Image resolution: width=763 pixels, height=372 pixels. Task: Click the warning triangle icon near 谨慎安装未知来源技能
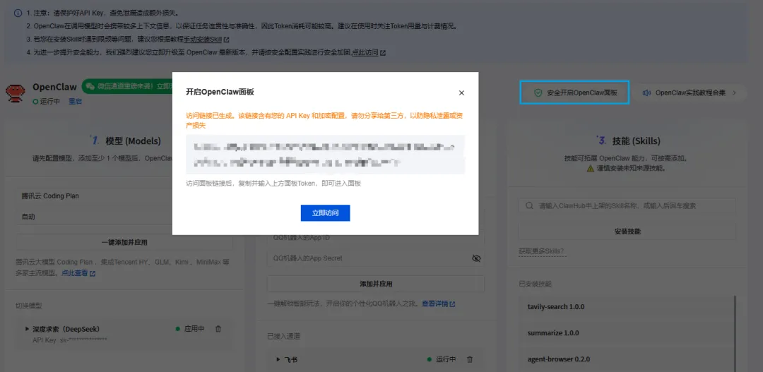(x=590, y=168)
